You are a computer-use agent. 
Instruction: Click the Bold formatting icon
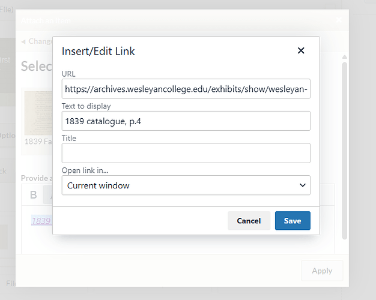33,195
